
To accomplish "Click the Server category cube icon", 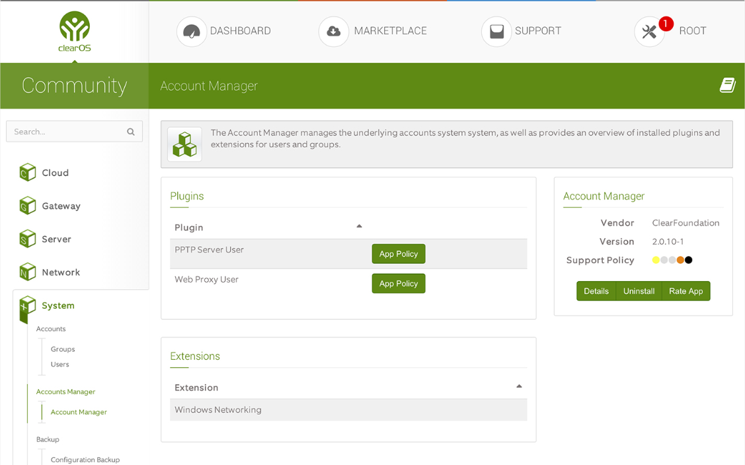I will 28,239.
